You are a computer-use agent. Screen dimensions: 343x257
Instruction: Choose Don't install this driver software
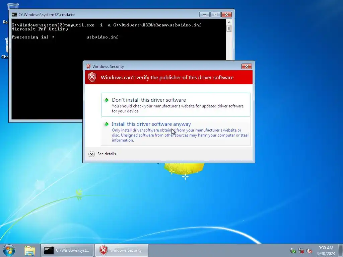point(176,105)
